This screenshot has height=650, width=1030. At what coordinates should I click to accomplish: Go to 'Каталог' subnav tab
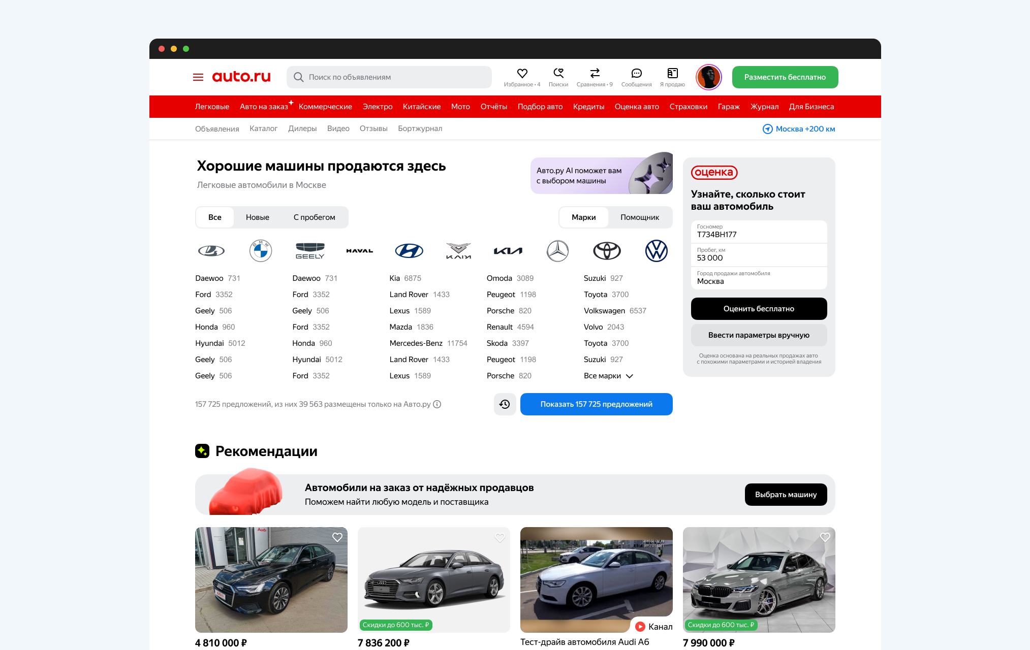point(263,128)
